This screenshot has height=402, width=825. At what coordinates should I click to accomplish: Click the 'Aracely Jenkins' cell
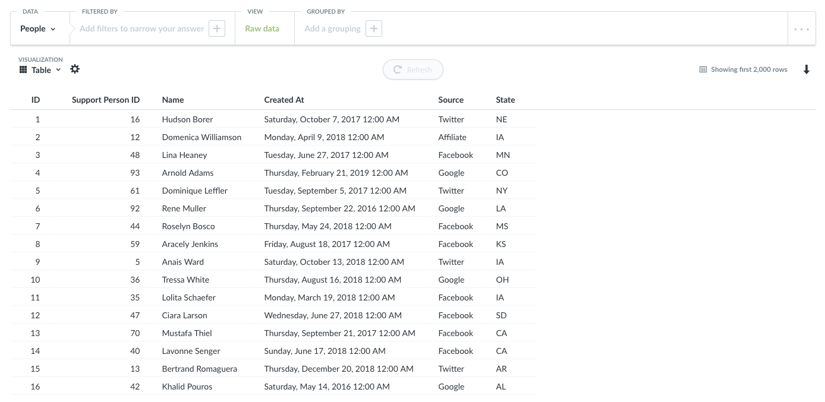pyautogui.click(x=190, y=244)
